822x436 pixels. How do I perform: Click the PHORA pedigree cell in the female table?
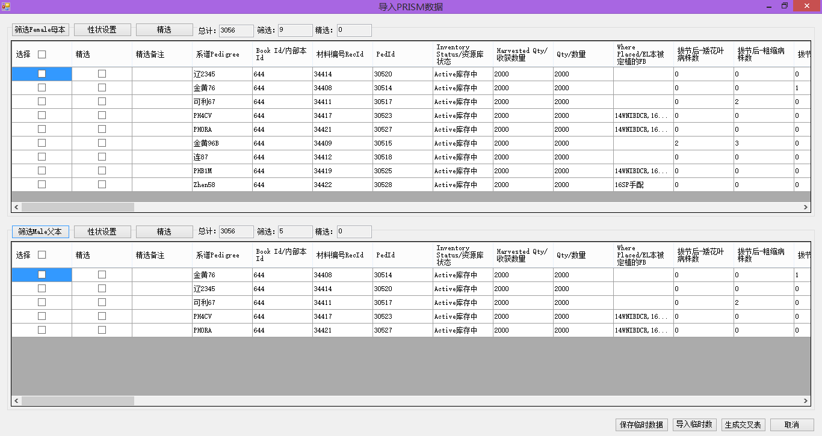pyautogui.click(x=222, y=129)
